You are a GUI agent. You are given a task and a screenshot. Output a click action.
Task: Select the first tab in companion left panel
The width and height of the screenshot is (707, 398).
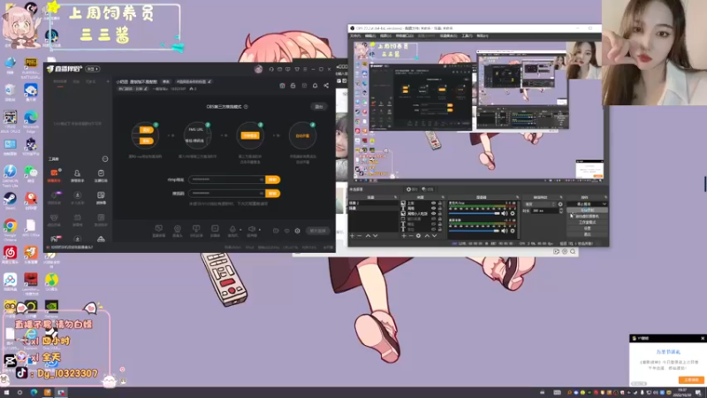(60, 81)
